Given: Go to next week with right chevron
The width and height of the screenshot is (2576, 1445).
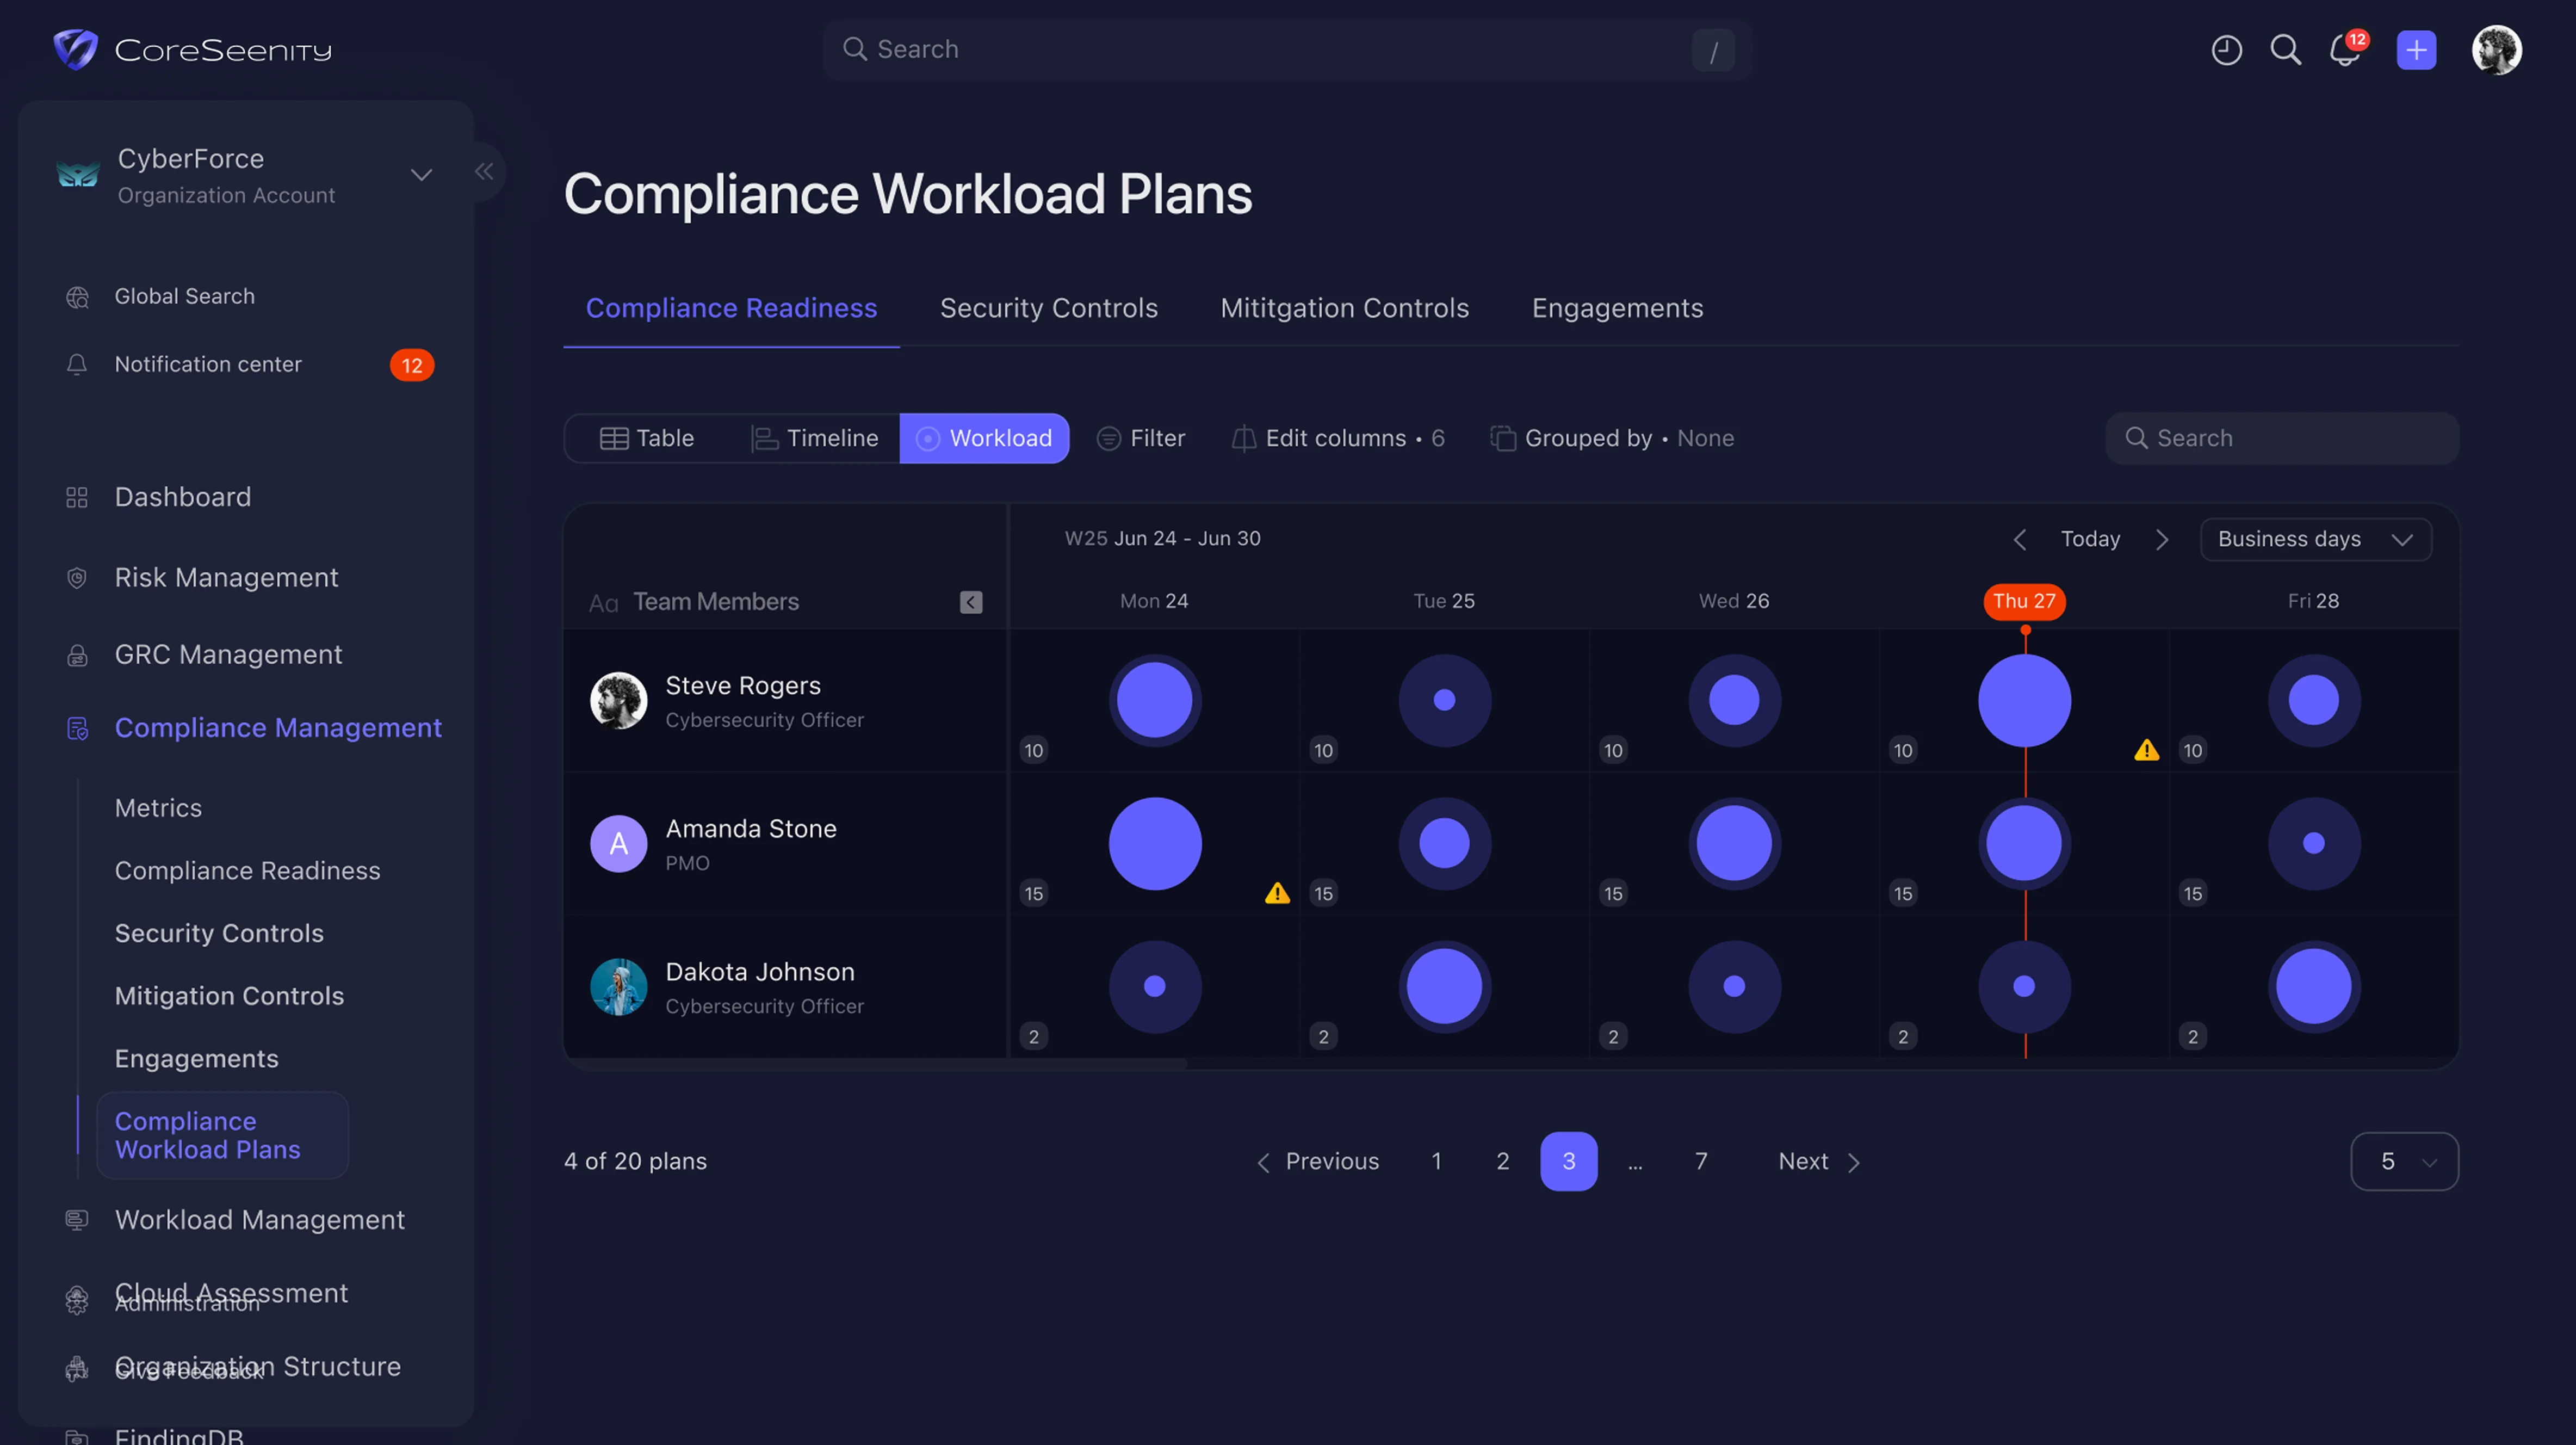Looking at the screenshot, I should click(x=2162, y=540).
